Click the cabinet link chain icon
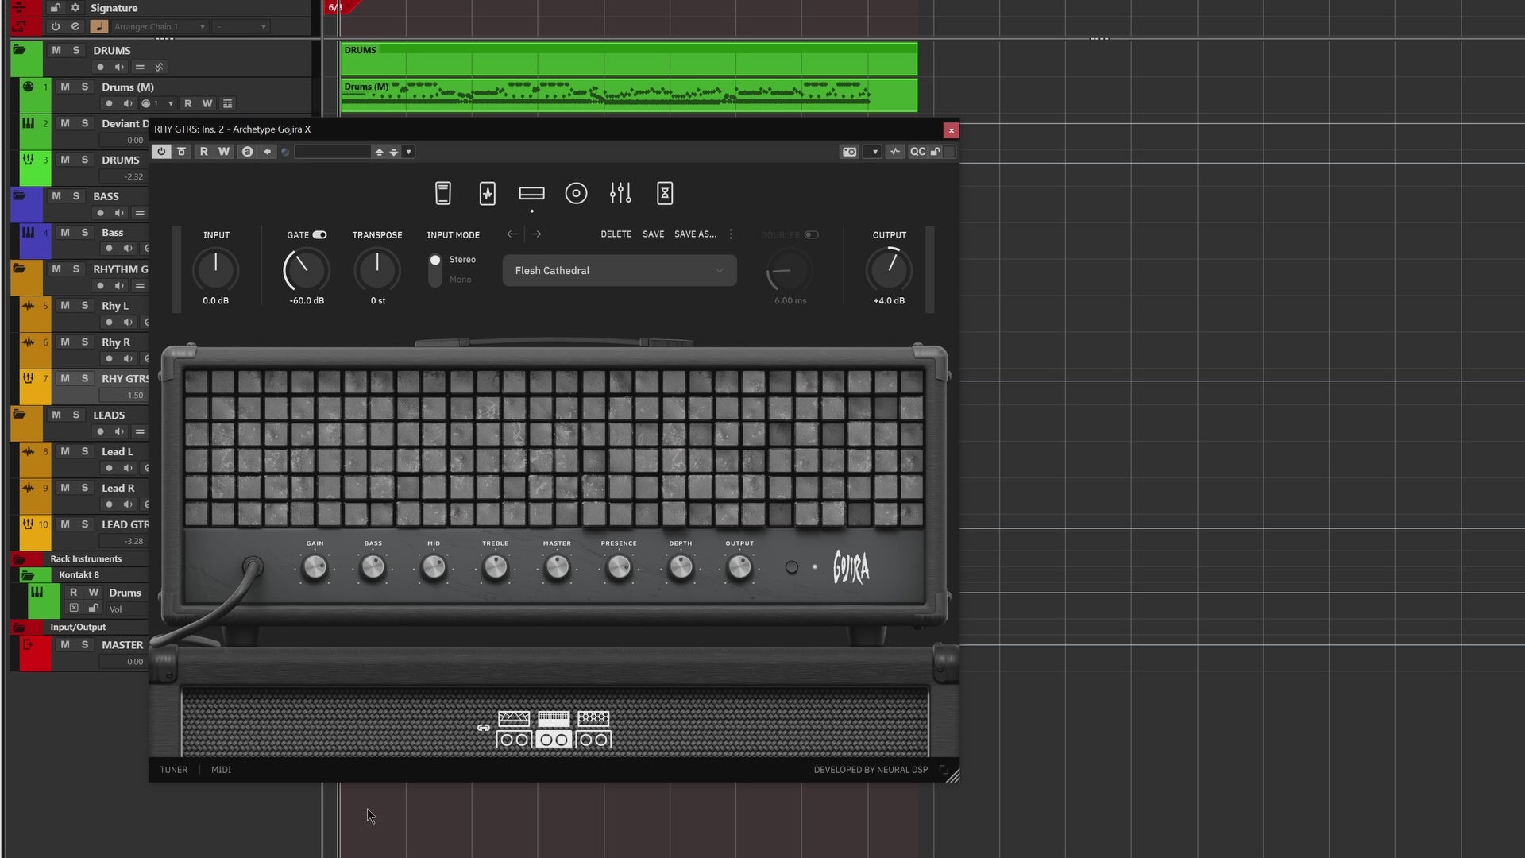This screenshot has height=858, width=1525. (x=484, y=727)
